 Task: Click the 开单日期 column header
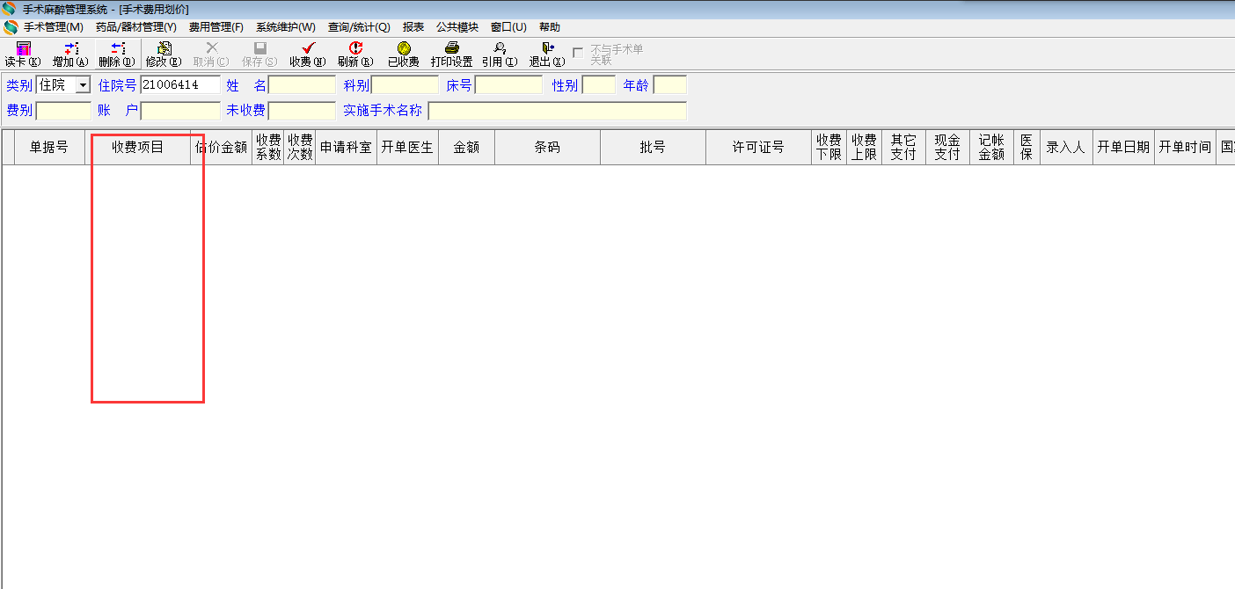click(1123, 147)
